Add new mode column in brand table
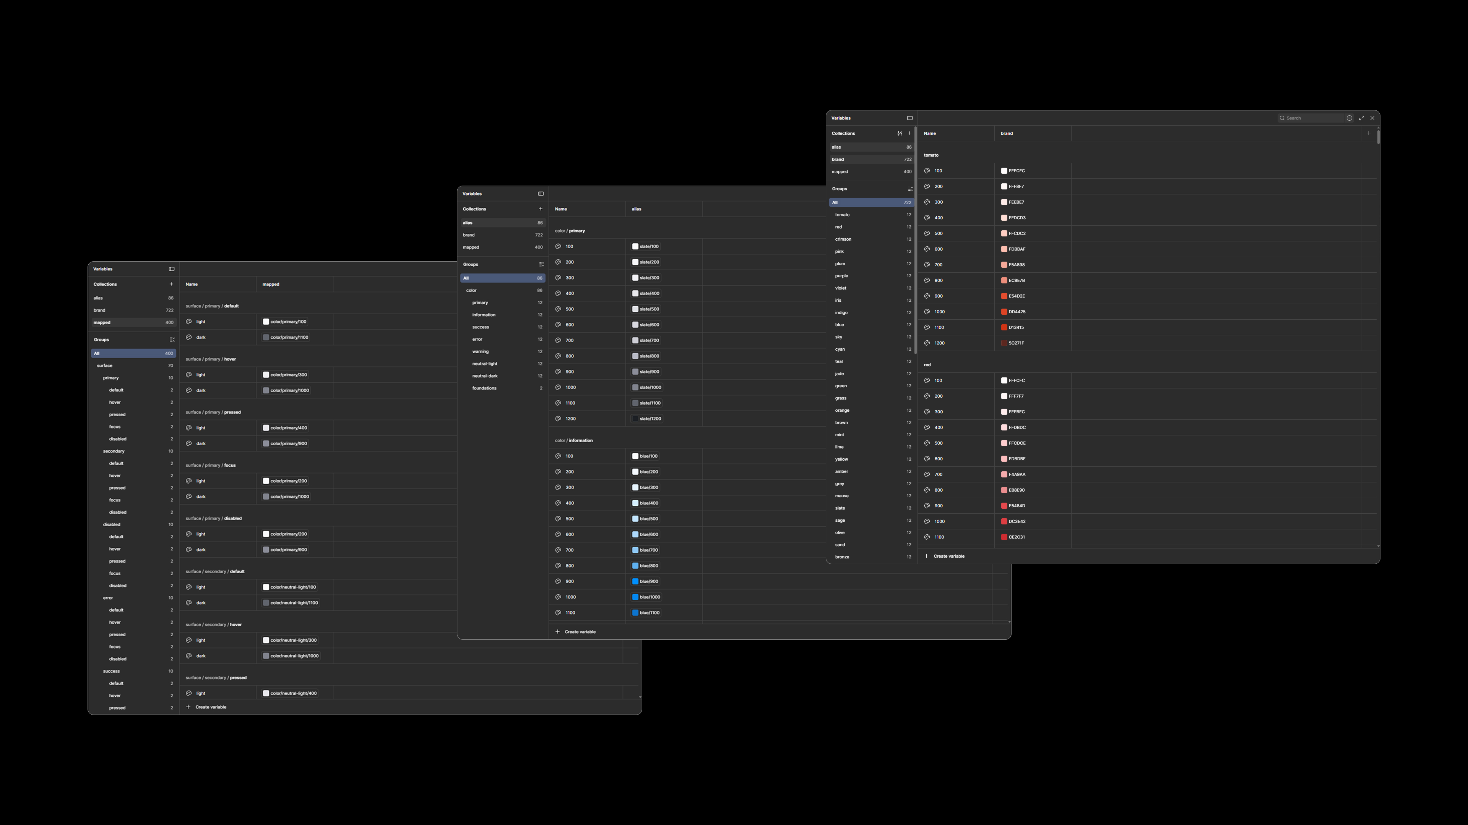This screenshot has height=825, width=1468. [1369, 133]
